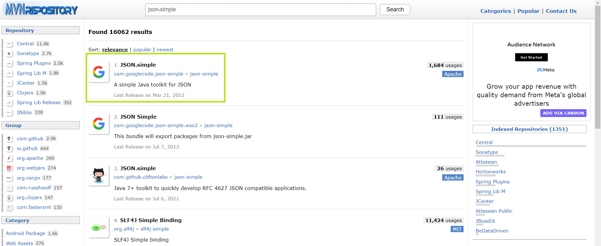Click GitHub Octocat logo of cliftonlabs result
The width and height of the screenshot is (601, 246).
pyautogui.click(x=99, y=176)
